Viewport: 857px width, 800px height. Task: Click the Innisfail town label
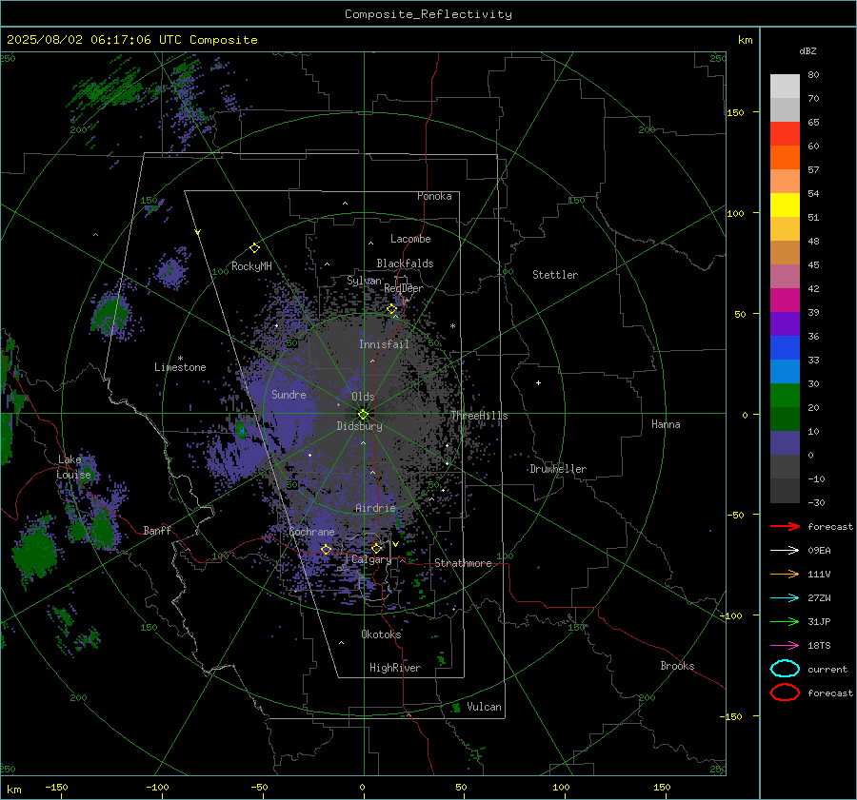384,344
